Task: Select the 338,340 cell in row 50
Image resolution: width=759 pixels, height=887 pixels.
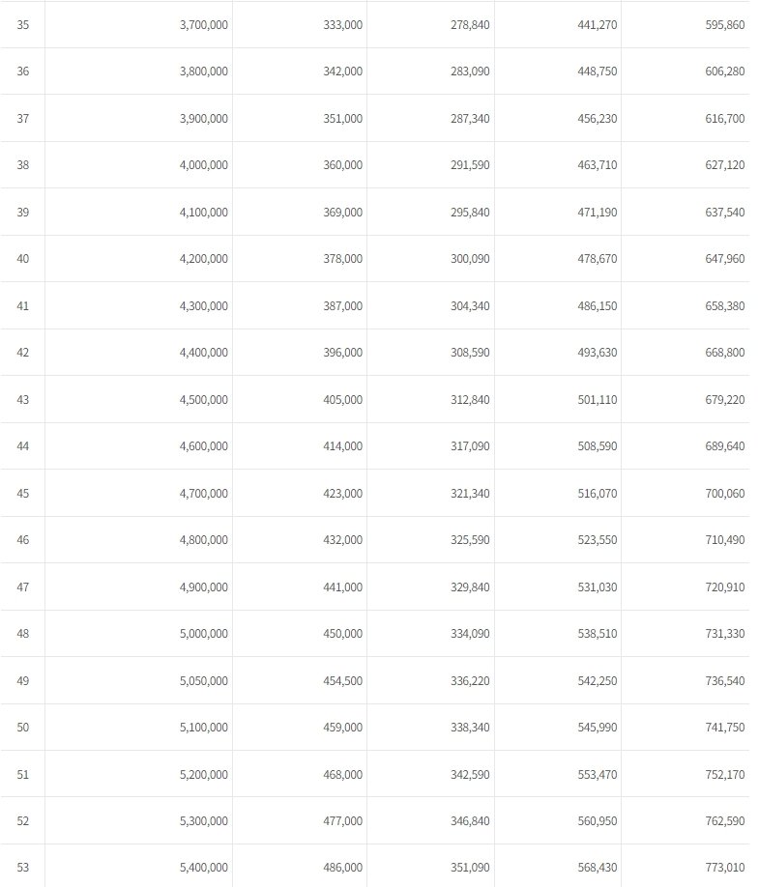Action: [x=471, y=727]
